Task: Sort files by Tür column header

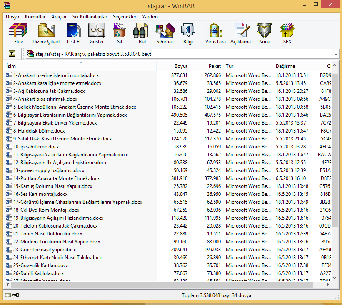Action: click(248, 66)
